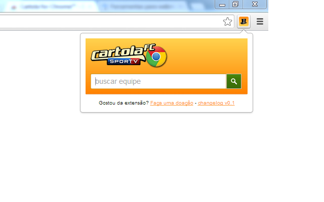The width and height of the screenshot is (324, 202).
Task: Open the 'Faça uma doação' link
Action: [172, 103]
